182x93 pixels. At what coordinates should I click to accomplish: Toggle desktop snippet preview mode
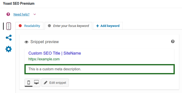tap(36, 83)
